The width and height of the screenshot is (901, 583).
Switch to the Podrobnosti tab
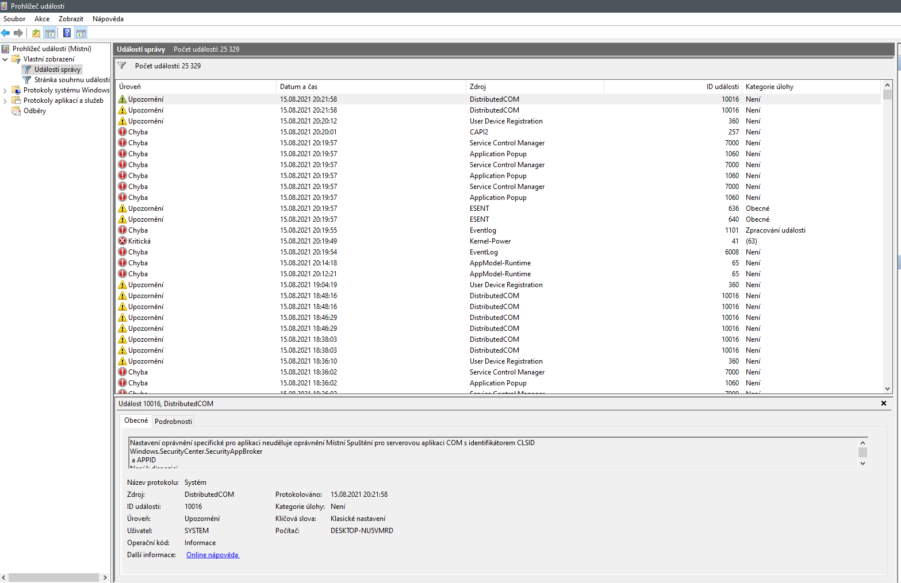pos(173,421)
